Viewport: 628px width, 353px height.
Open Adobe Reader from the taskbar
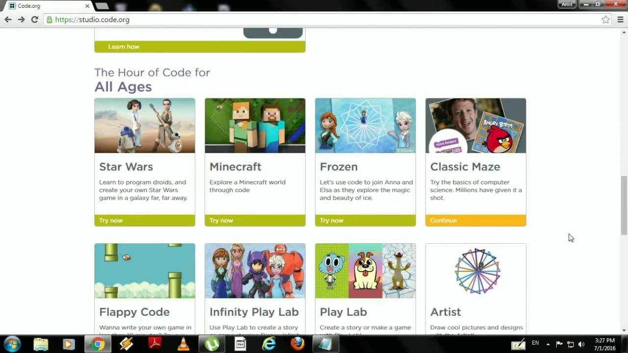pos(155,344)
